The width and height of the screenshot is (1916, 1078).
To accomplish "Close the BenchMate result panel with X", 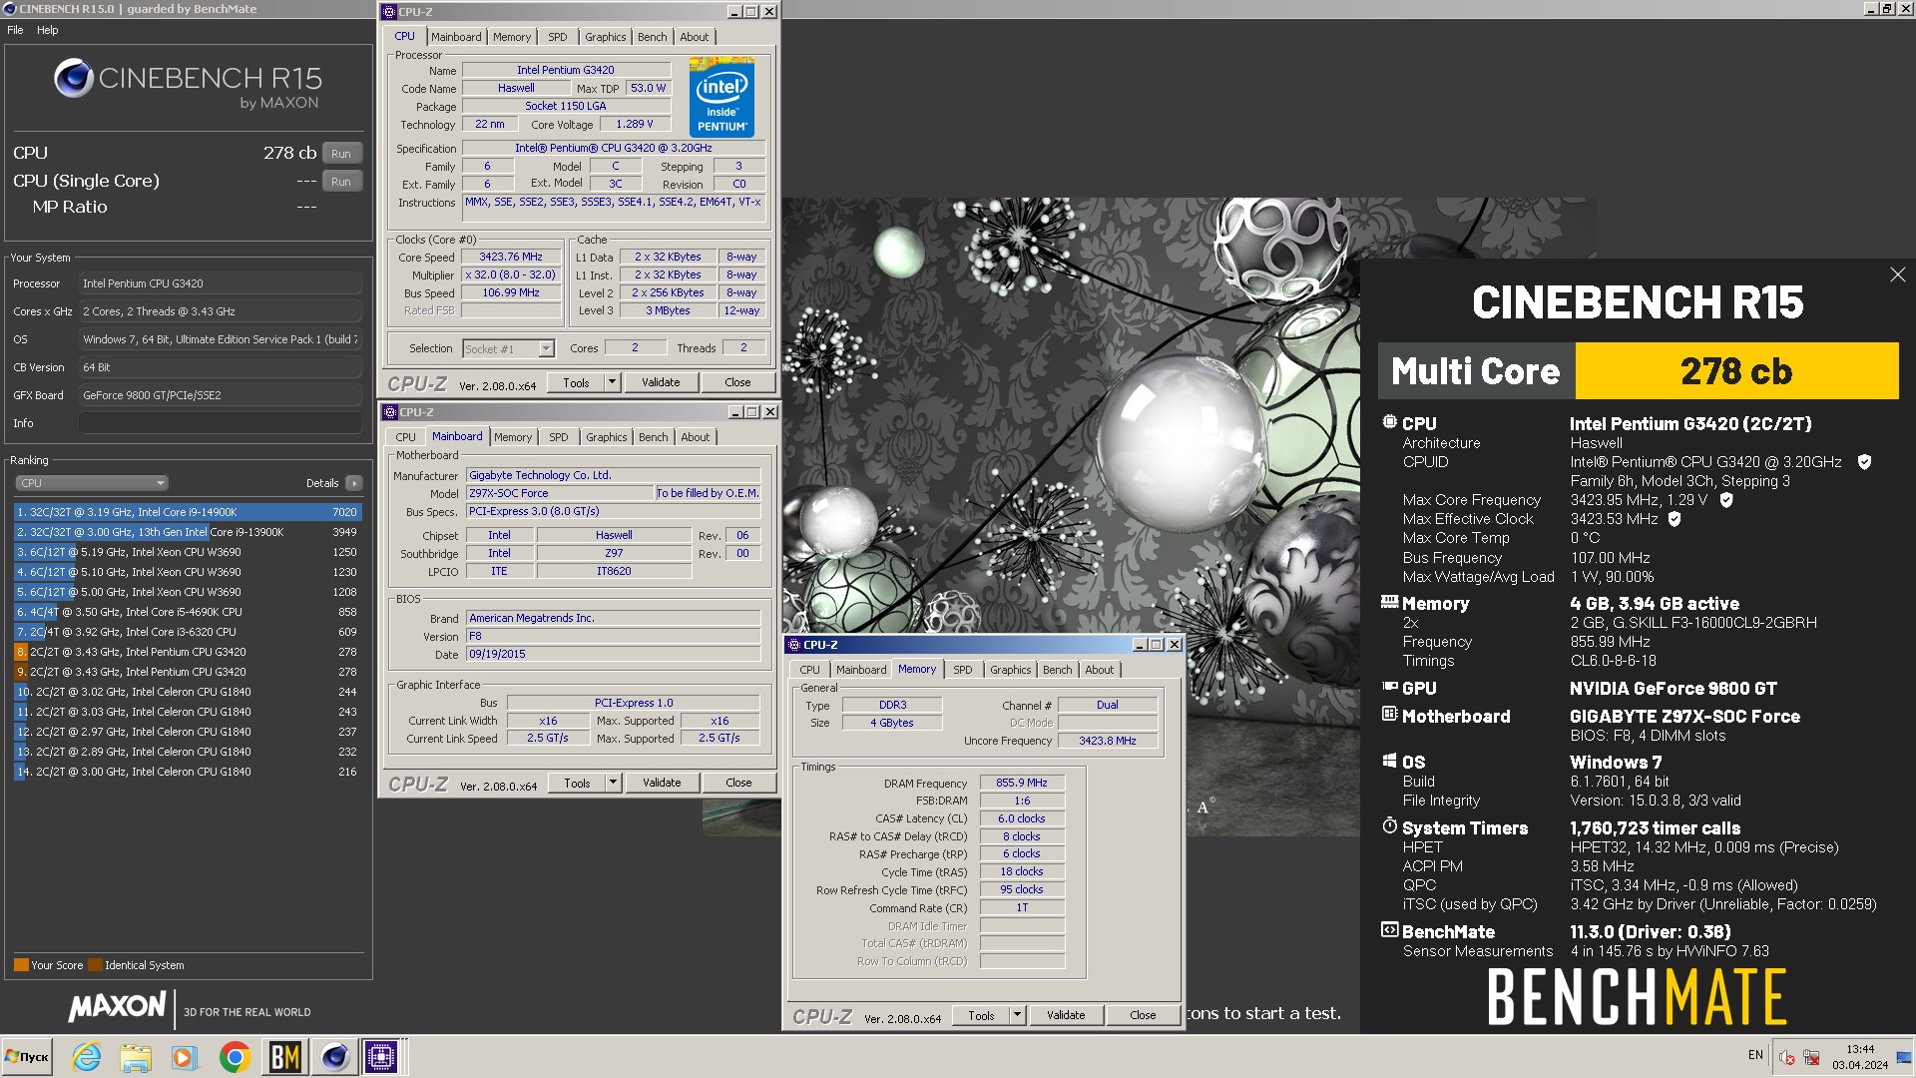I will 1897,274.
